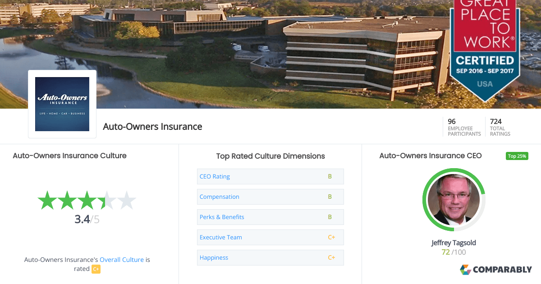Click the Comparably wordmark text
This screenshot has height=284, width=541.
click(x=503, y=270)
